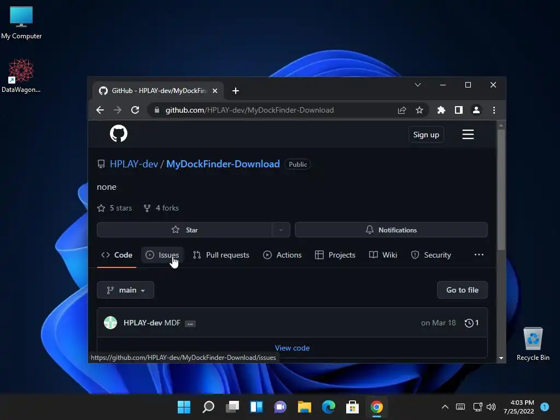Click the GitHub Octocat logo

coord(119,133)
